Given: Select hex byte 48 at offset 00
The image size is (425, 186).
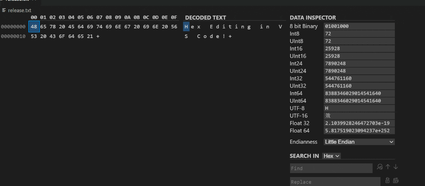Looking at the screenshot, I should pyautogui.click(x=34, y=27).
